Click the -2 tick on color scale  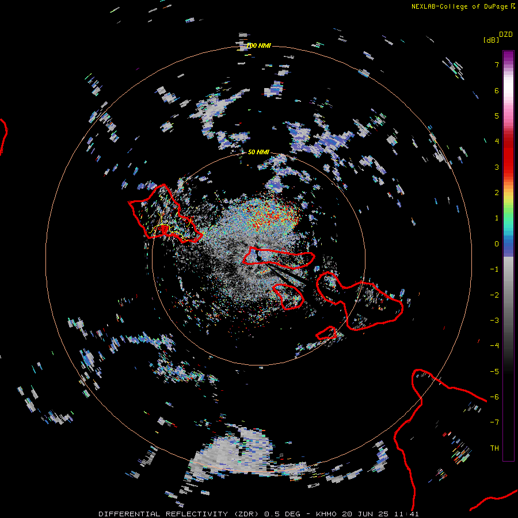click(x=494, y=295)
